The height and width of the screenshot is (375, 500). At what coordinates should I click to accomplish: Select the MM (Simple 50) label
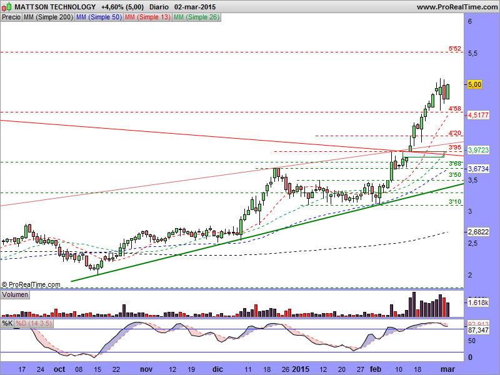[x=99, y=17]
